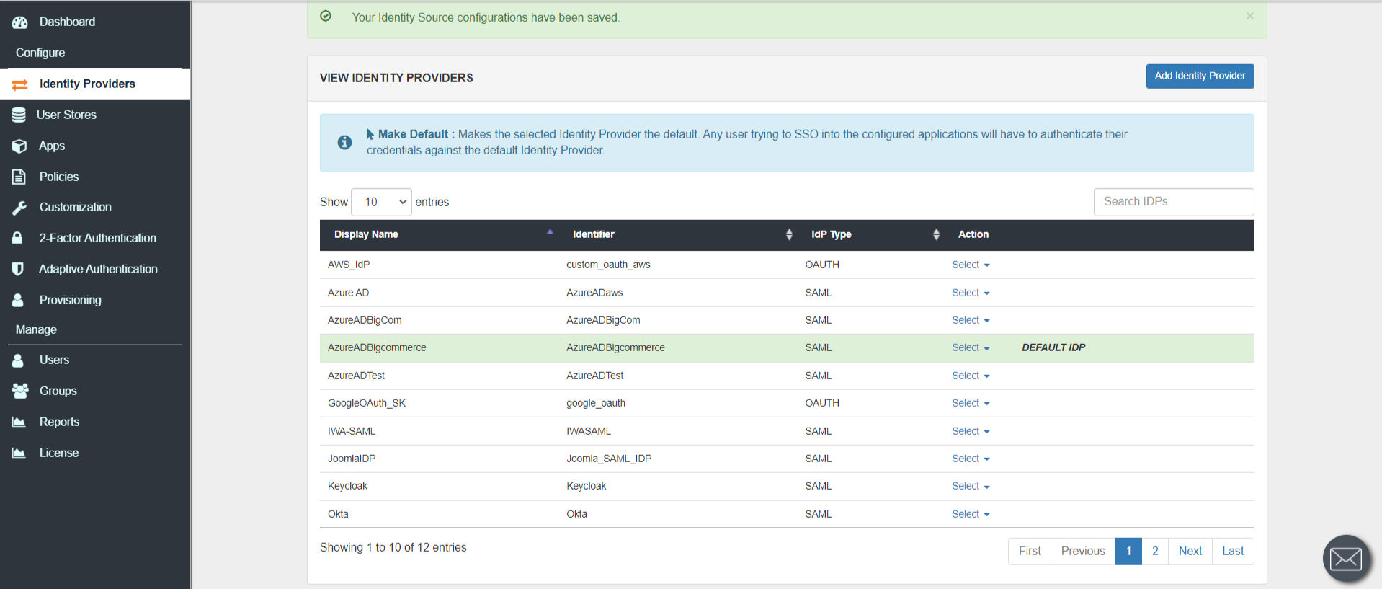1382x589 pixels.
Task: Expand Select dropdown for AWS_IdP row
Action: coord(970,265)
